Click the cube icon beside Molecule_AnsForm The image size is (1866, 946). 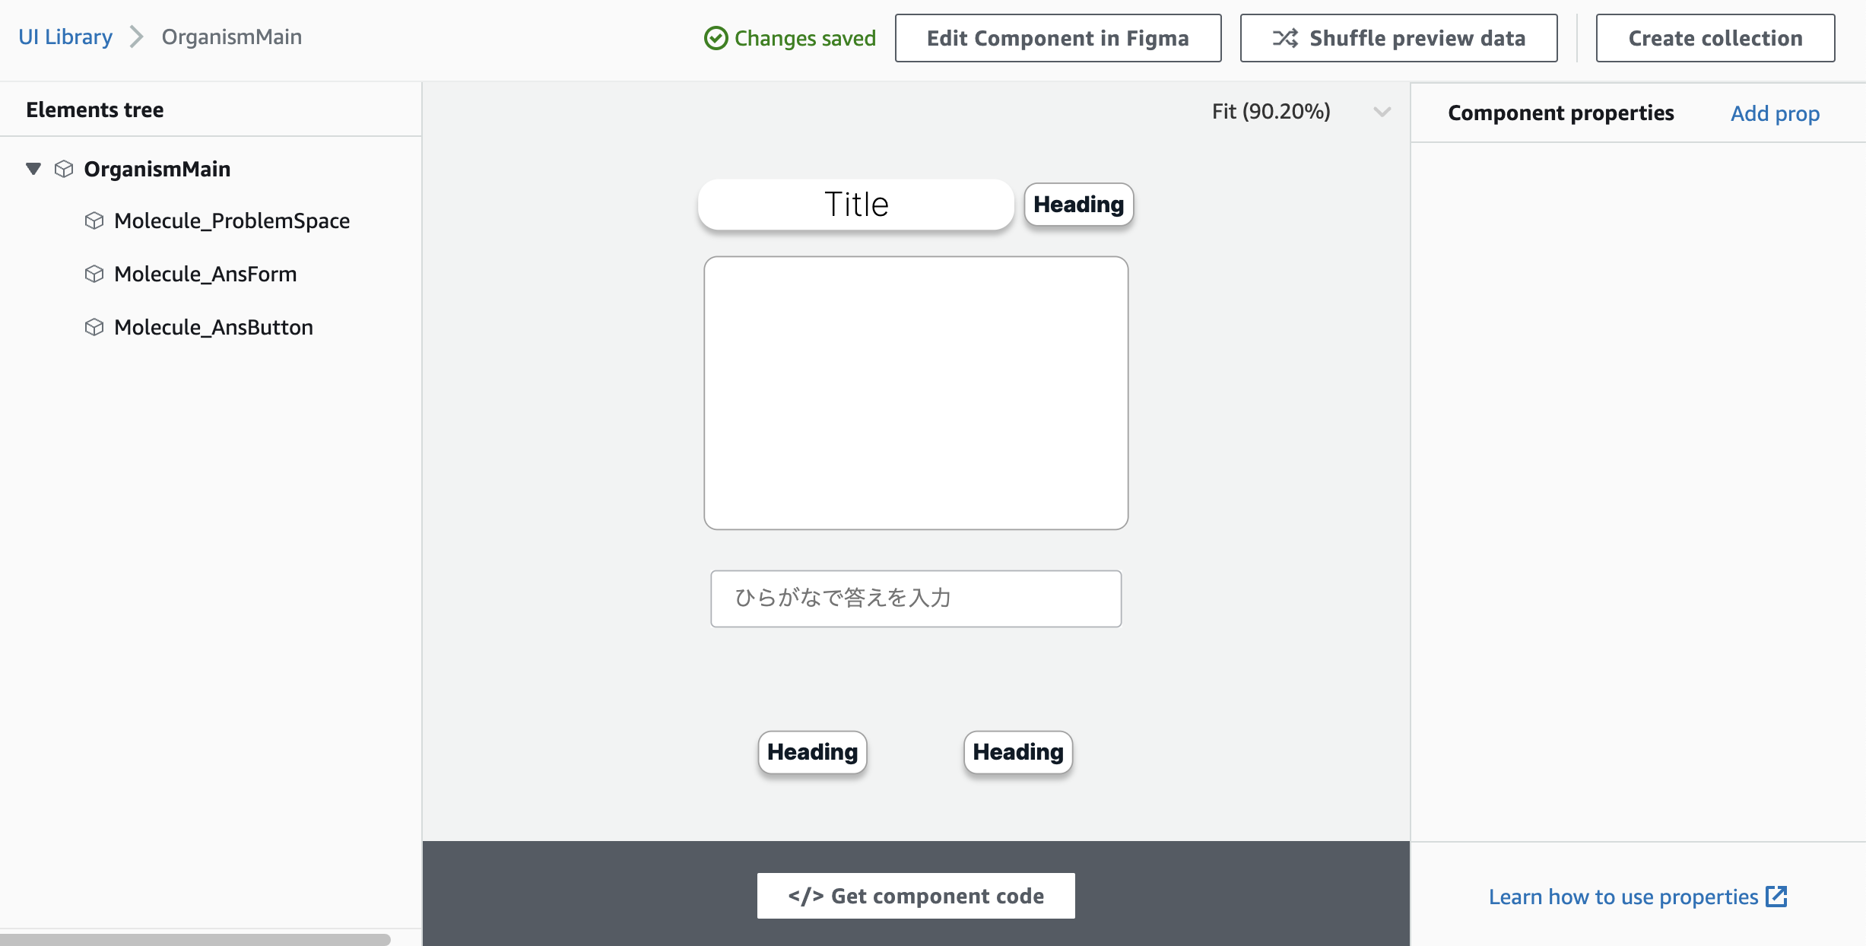(95, 274)
